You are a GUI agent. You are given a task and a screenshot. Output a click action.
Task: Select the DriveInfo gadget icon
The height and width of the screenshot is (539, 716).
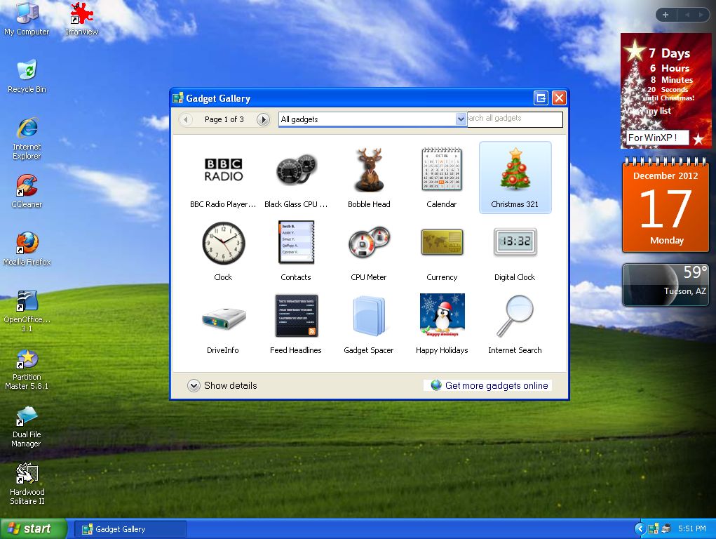tap(223, 318)
